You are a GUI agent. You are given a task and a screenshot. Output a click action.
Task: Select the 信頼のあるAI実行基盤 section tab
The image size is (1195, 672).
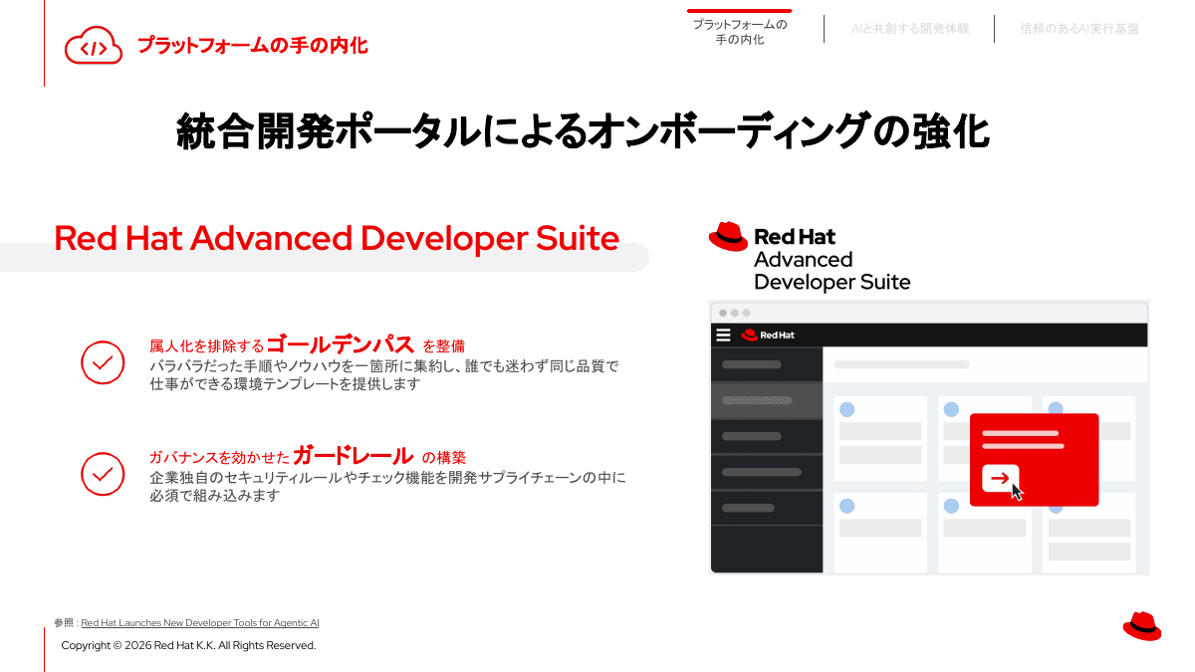1079,29
